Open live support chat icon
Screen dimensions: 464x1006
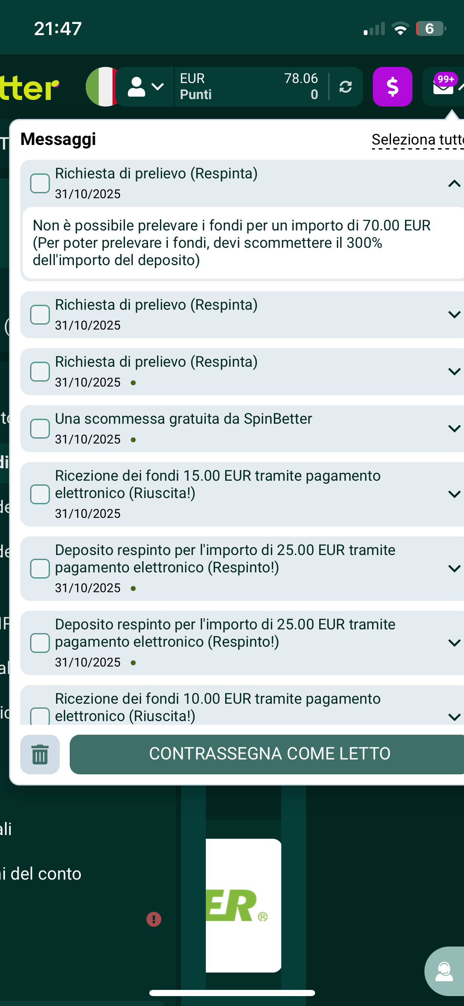click(x=444, y=971)
